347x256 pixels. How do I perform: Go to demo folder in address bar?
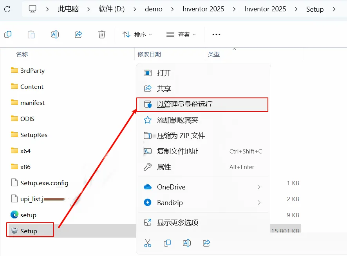click(x=154, y=9)
